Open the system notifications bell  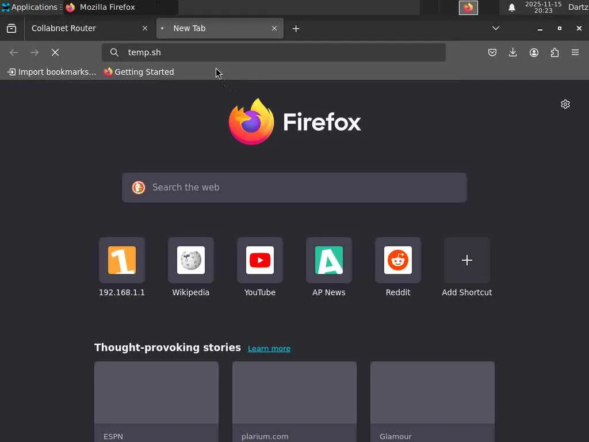(x=511, y=7)
